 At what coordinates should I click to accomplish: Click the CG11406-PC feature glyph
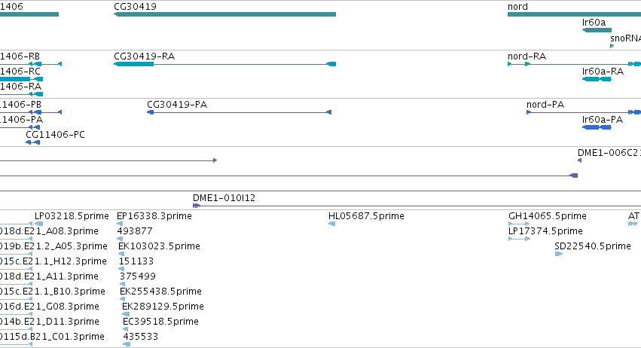[32, 142]
